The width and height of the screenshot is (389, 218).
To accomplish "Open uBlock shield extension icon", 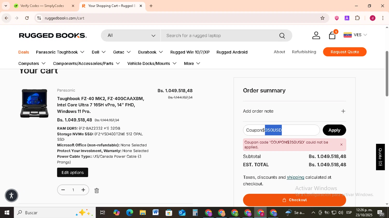I will coord(337,18).
